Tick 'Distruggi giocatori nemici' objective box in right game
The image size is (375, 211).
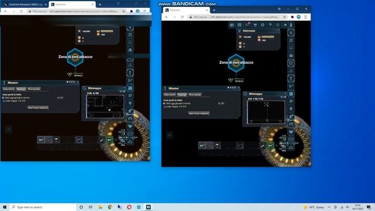click(x=164, y=104)
